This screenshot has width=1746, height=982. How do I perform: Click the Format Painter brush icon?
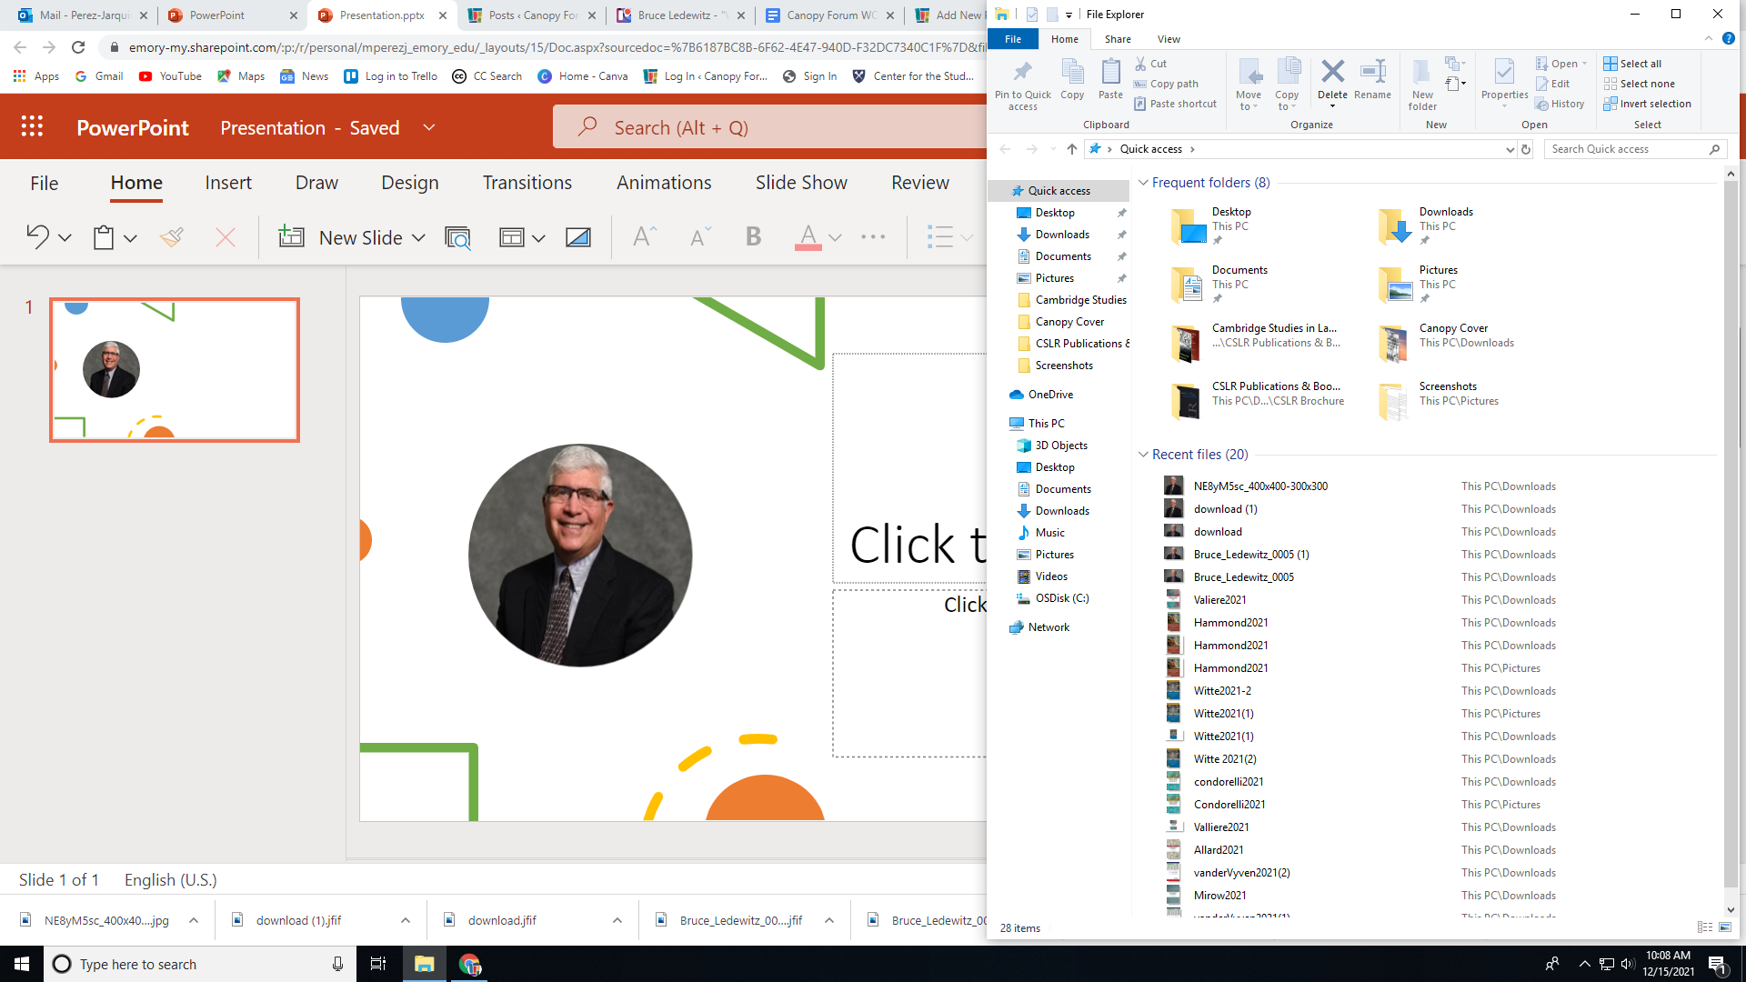(x=172, y=237)
